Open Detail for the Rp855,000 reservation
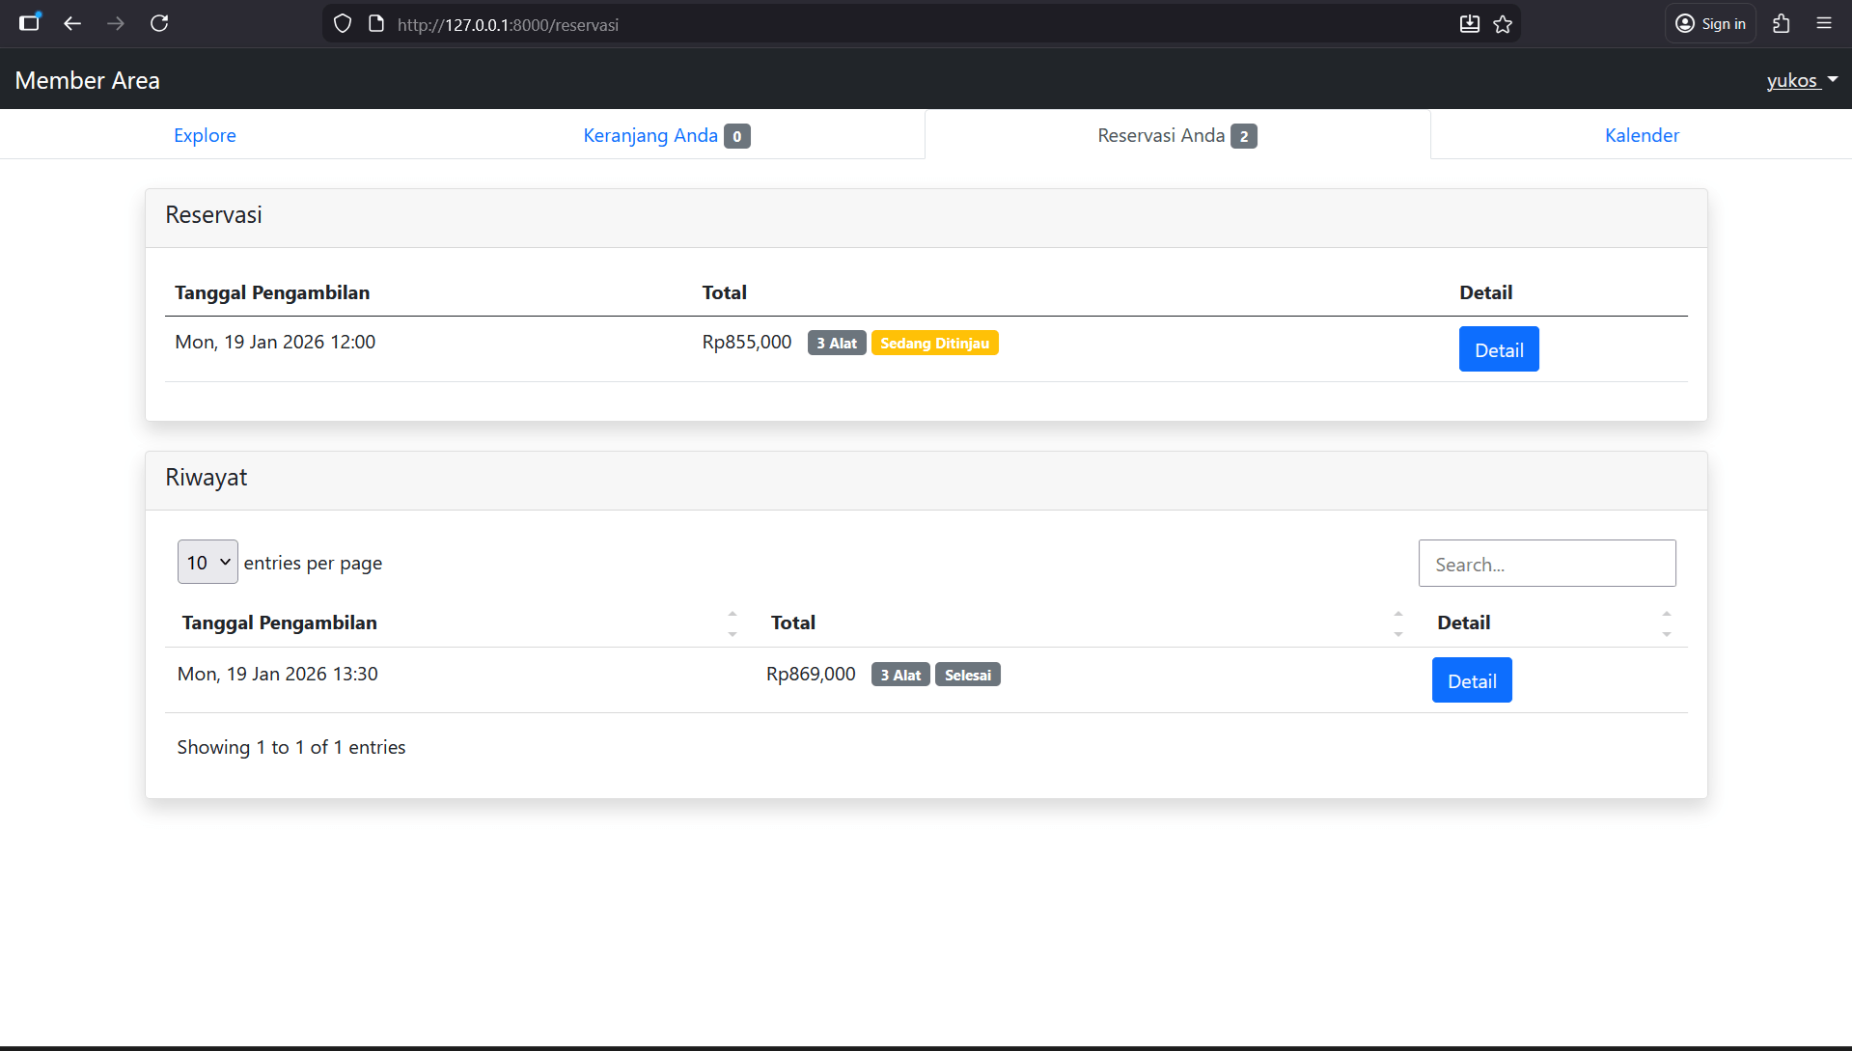The height and width of the screenshot is (1051, 1852). (x=1499, y=349)
